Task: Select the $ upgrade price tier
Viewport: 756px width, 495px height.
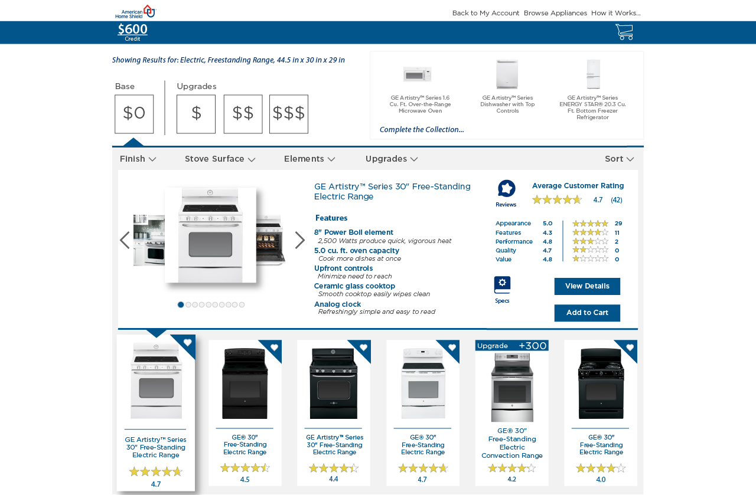Action: [196, 114]
